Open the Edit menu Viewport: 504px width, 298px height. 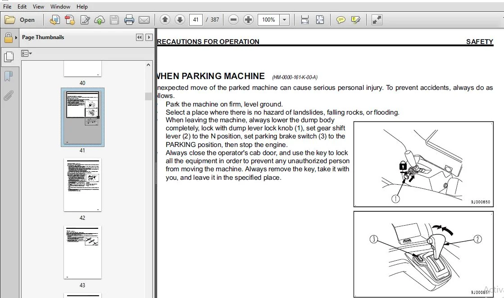(x=22, y=6)
